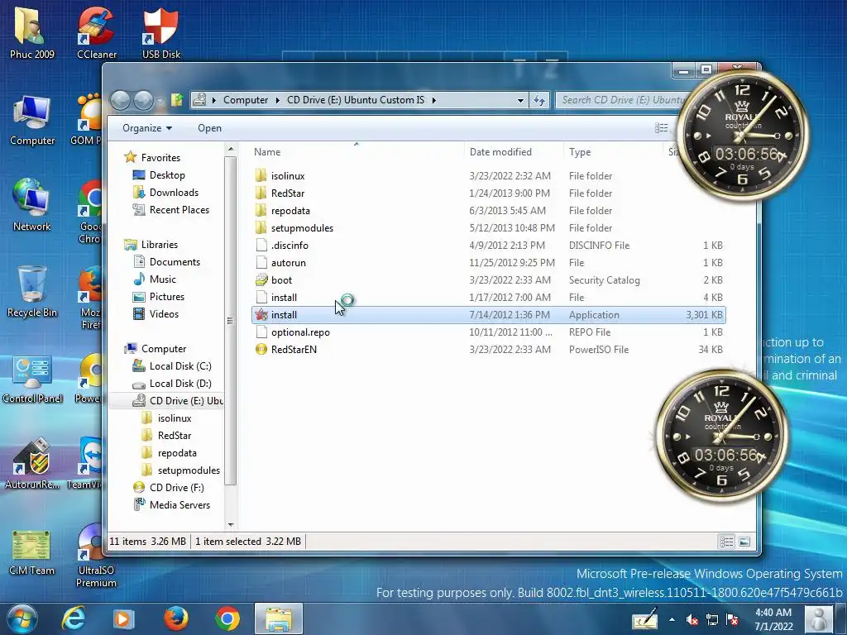Screen dimensions: 847x635
Task: Click the Open toolbar button
Action: pos(209,128)
